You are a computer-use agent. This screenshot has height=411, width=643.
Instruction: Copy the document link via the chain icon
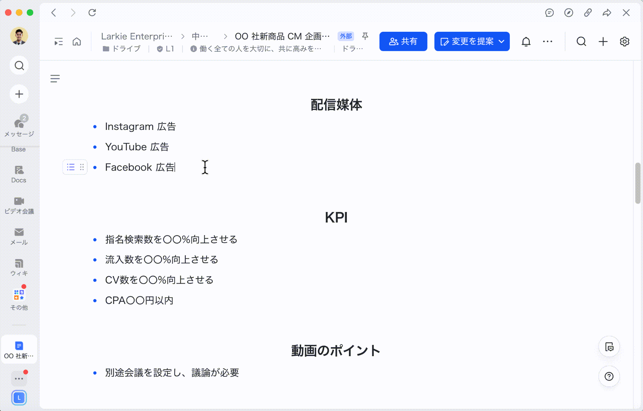588,13
